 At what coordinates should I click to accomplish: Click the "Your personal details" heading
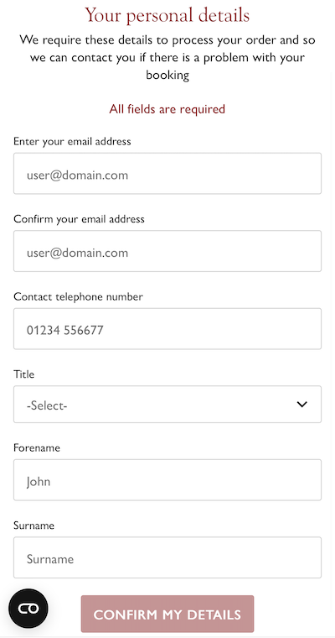point(167,15)
